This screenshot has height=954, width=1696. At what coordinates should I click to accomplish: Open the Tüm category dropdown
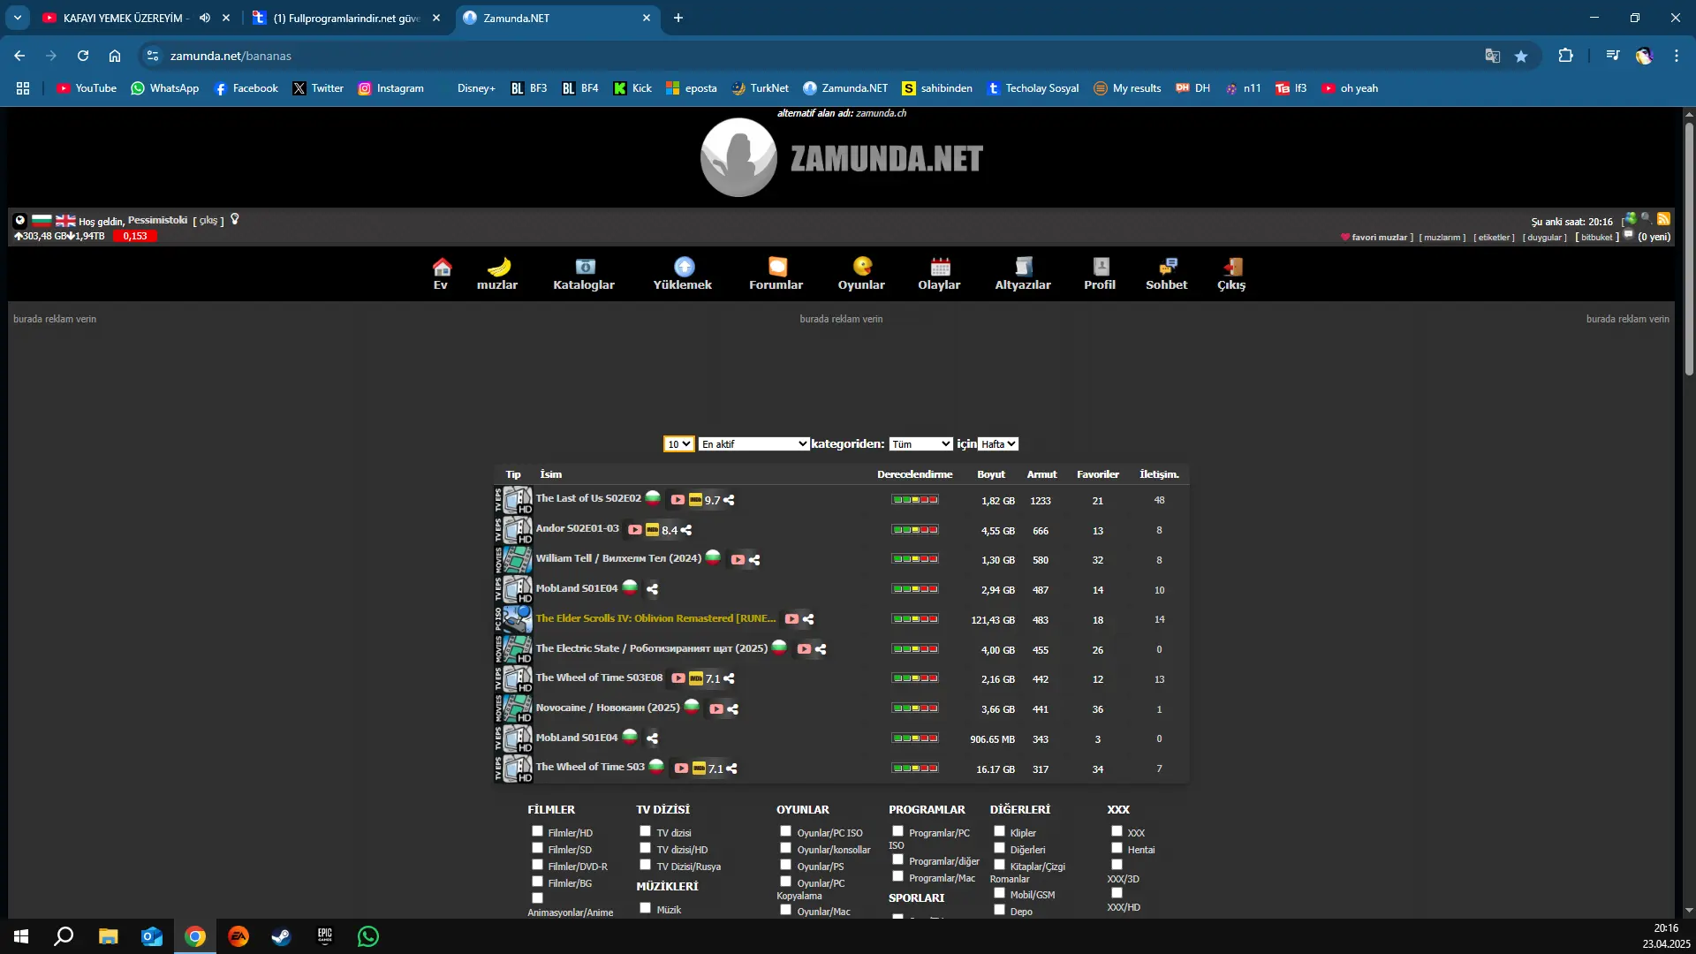point(920,444)
